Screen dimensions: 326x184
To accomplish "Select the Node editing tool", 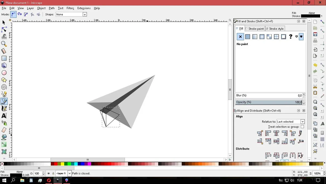I will (4, 30).
